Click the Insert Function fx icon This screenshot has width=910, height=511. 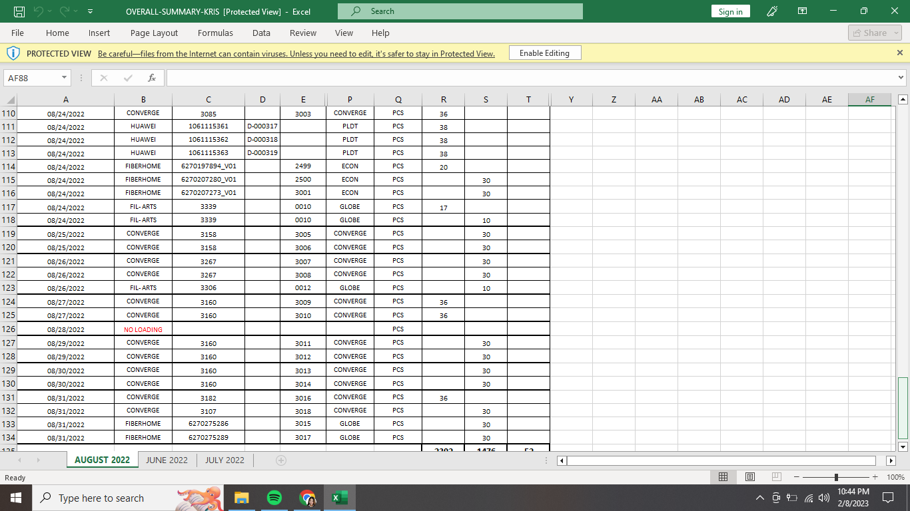[x=151, y=78]
